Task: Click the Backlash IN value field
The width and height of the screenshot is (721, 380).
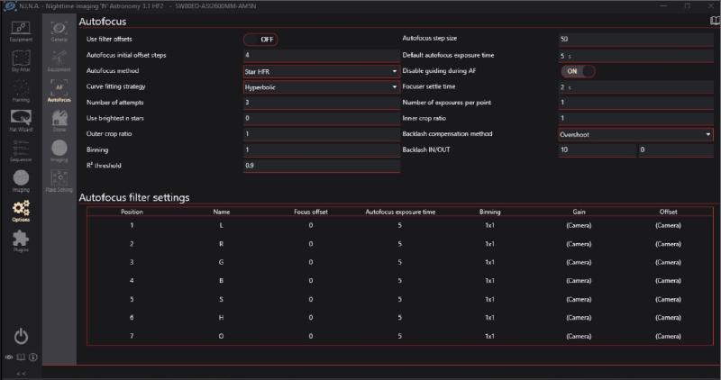Action: pos(597,149)
